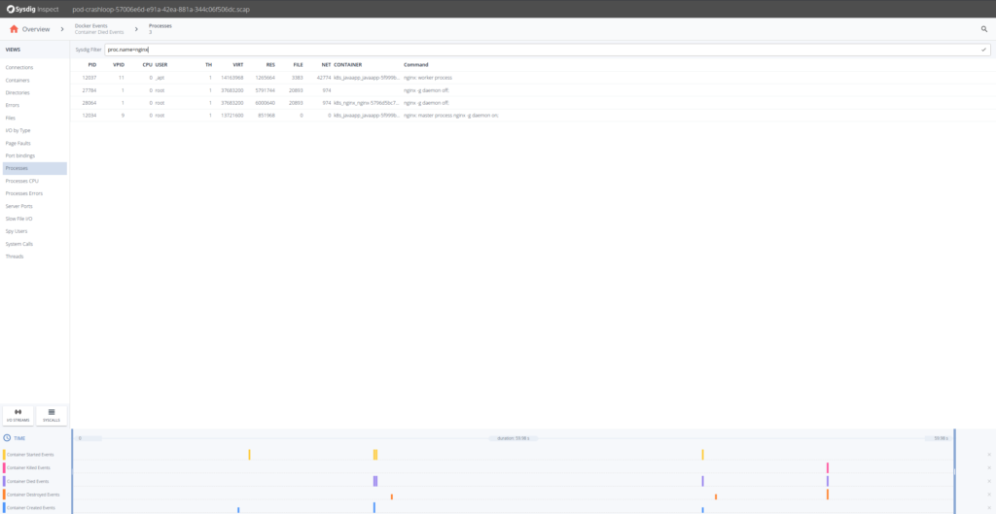Sort table by Command column
This screenshot has width=996, height=514.
pyautogui.click(x=416, y=65)
